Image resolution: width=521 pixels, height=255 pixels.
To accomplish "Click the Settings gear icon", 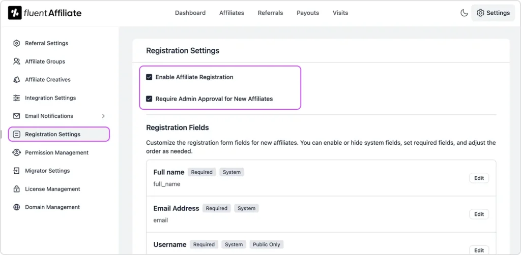I will tap(480, 13).
